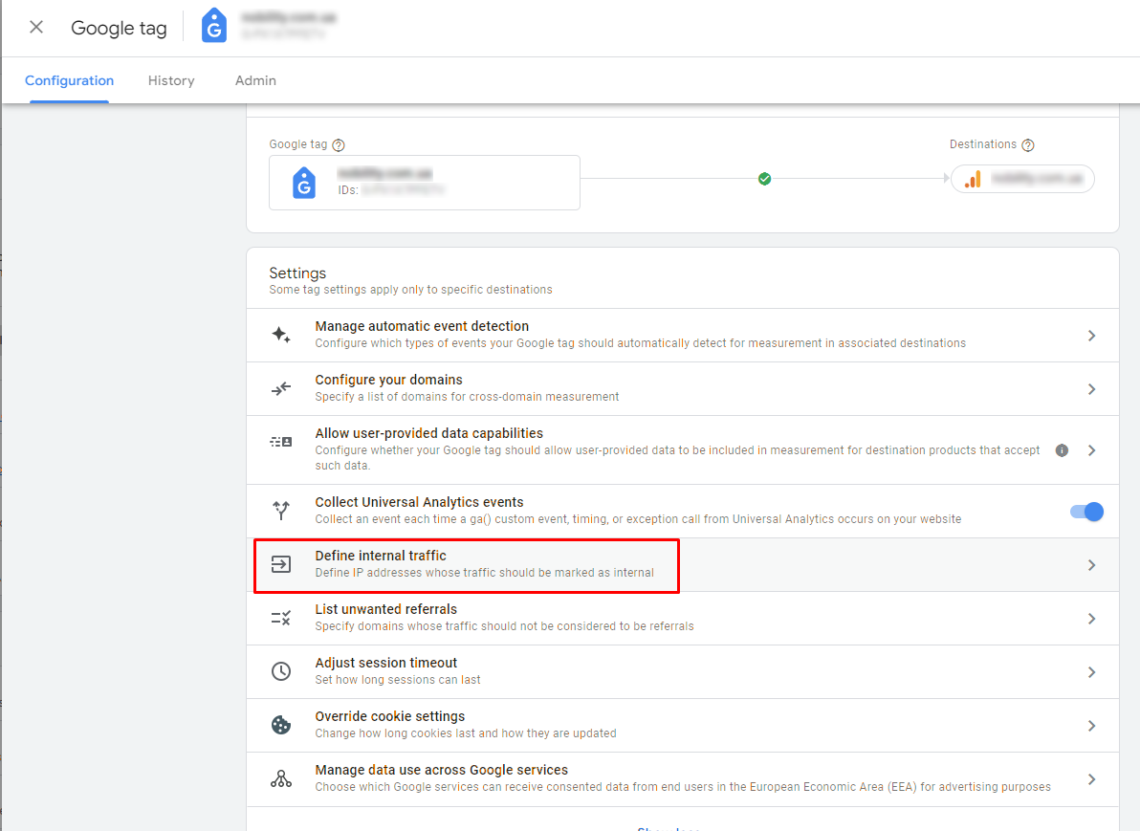The height and width of the screenshot is (831, 1140).
Task: Open the Analytics destination chip
Action: (x=1022, y=179)
